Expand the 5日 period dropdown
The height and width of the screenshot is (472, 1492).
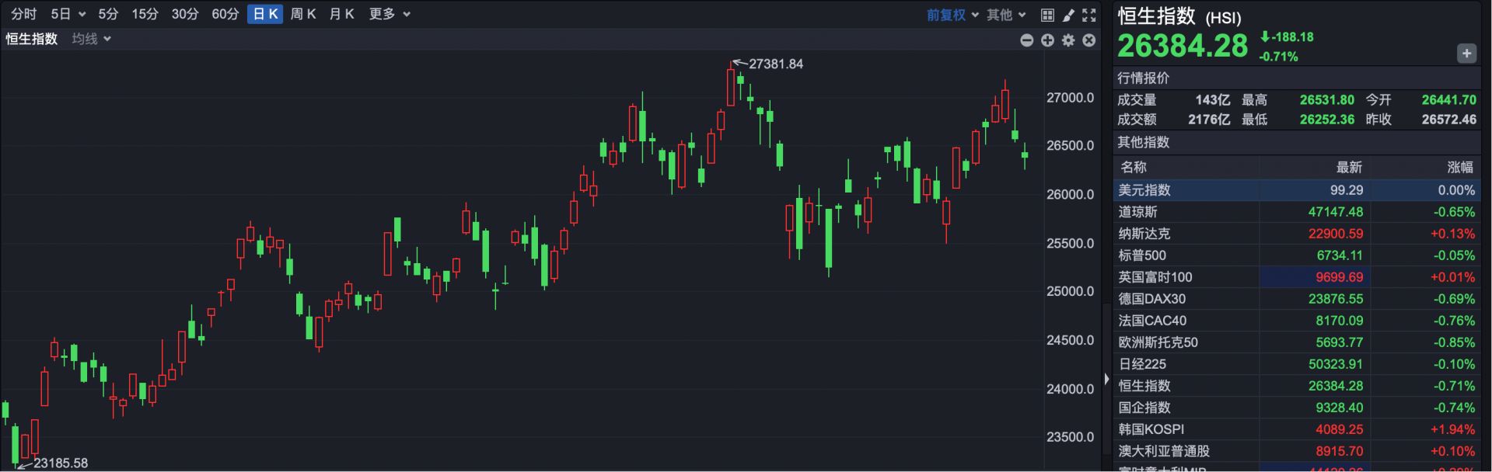pyautogui.click(x=68, y=14)
